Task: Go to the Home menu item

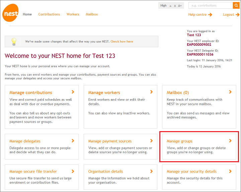Action: [27, 14]
